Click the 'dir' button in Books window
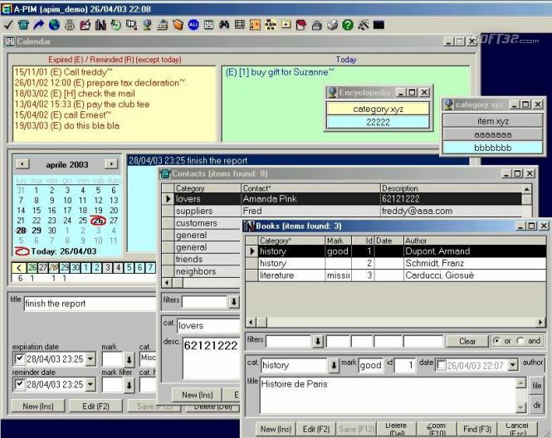The width and height of the screenshot is (552, 438). pyautogui.click(x=536, y=405)
